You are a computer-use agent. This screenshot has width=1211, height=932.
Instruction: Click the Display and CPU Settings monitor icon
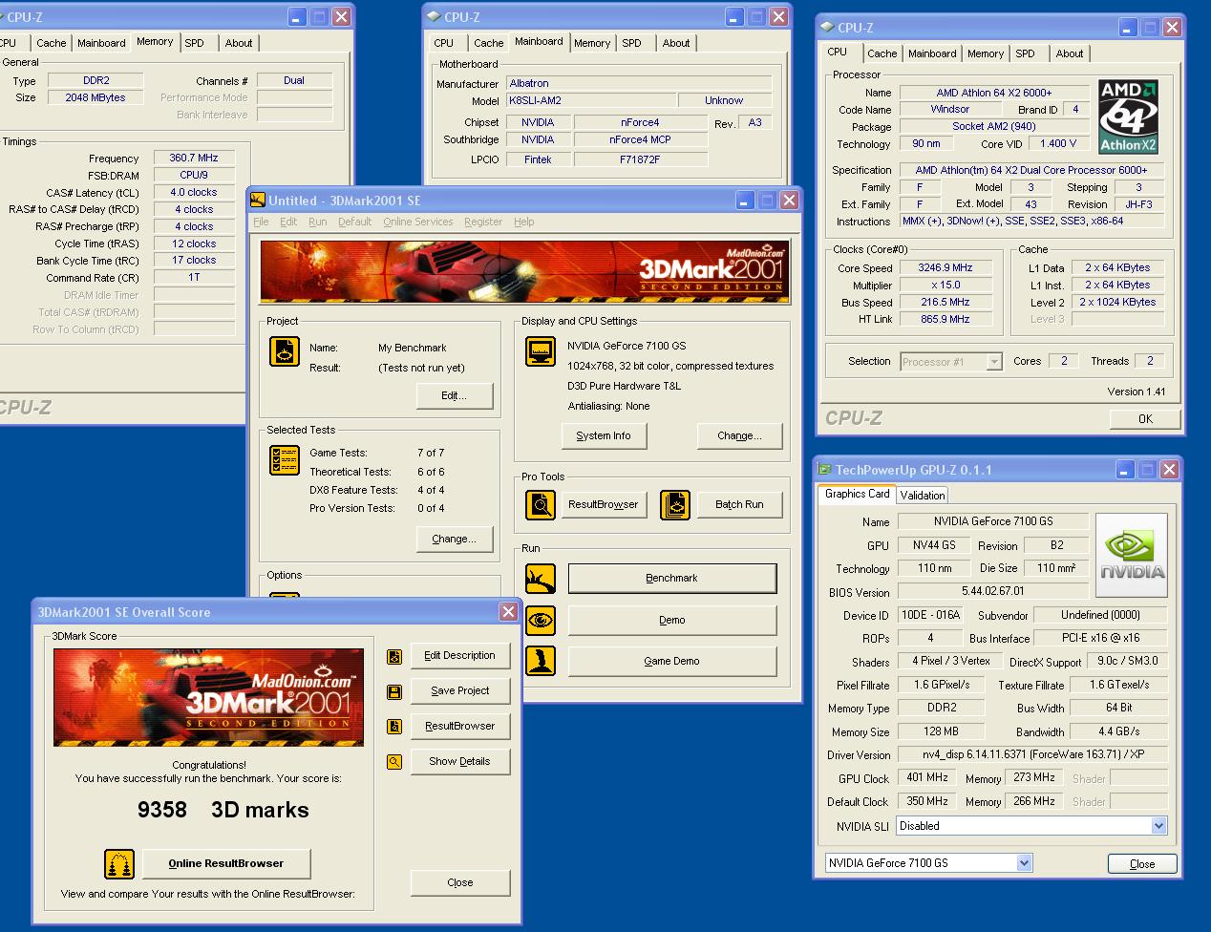541,351
